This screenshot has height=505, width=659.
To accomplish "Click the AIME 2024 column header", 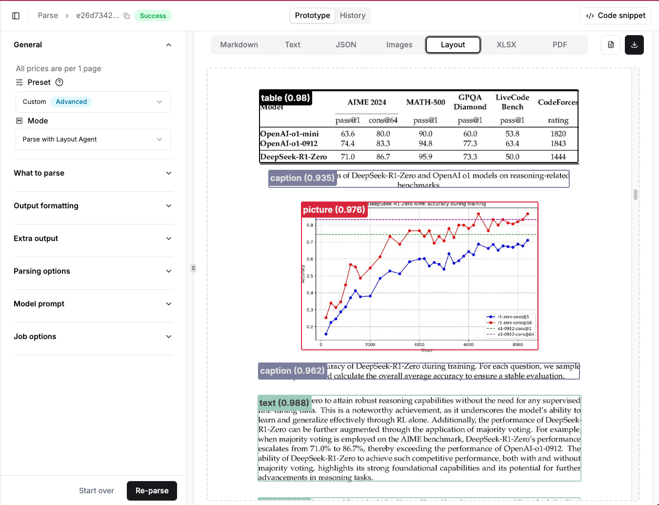I will pyautogui.click(x=367, y=102).
